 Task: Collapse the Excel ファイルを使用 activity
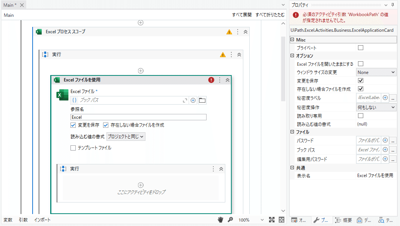(x=228, y=80)
